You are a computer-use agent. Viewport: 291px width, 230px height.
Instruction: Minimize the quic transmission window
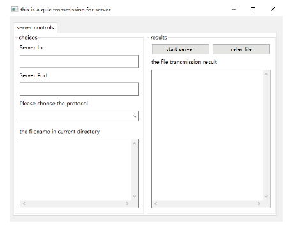(234, 10)
